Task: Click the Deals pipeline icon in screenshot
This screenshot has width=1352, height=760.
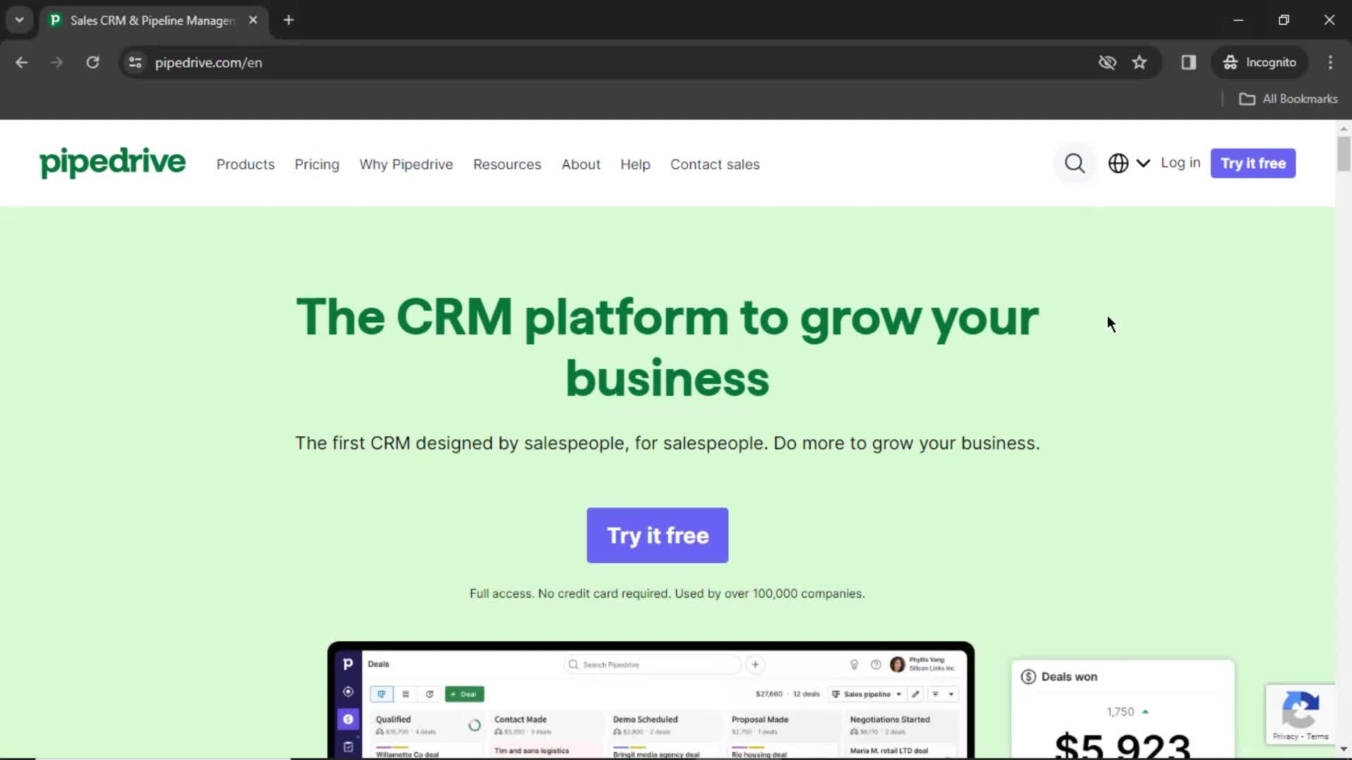Action: [382, 694]
